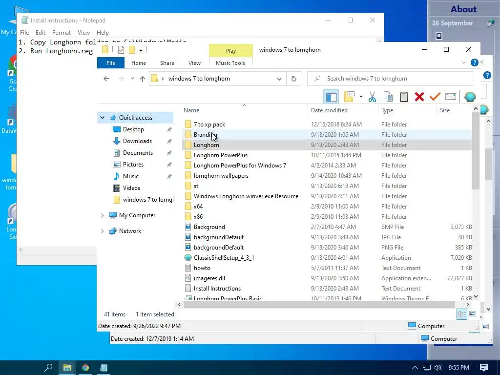Open the Explorer View ribbon tab
The height and width of the screenshot is (375, 500).
point(194,63)
